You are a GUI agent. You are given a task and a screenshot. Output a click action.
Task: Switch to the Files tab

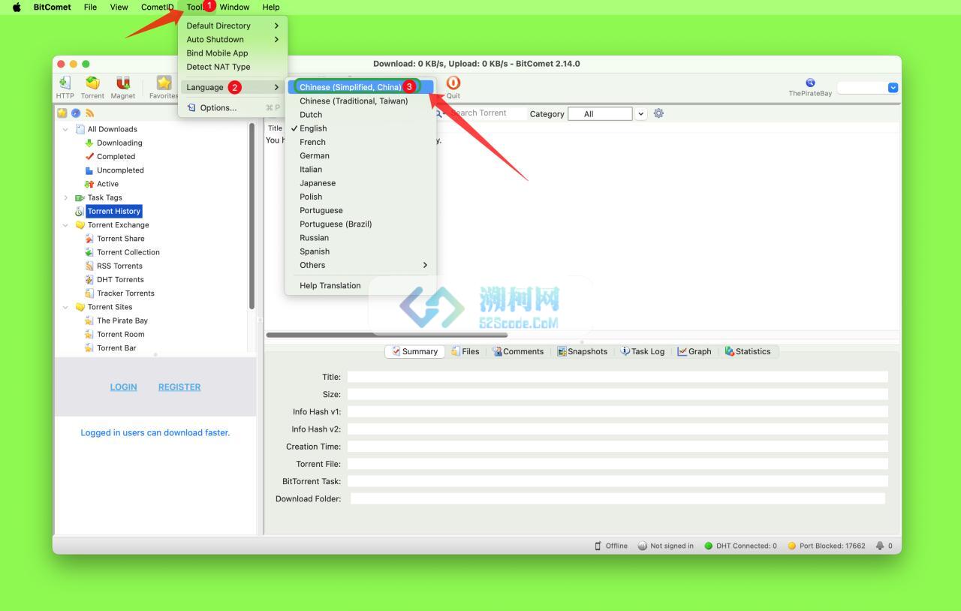coord(465,351)
